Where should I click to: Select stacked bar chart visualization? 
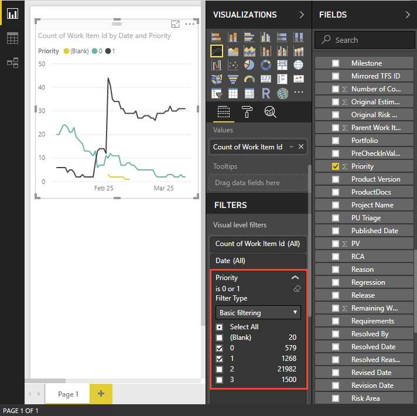[x=217, y=37]
